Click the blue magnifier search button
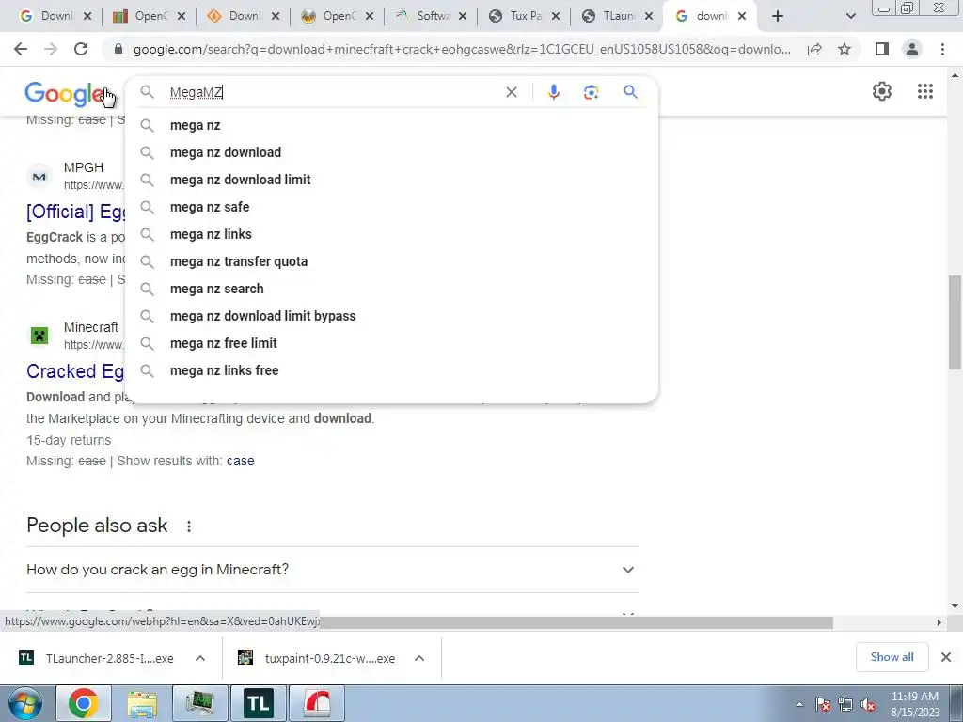Viewport: 963px width, 722px height. [x=630, y=92]
